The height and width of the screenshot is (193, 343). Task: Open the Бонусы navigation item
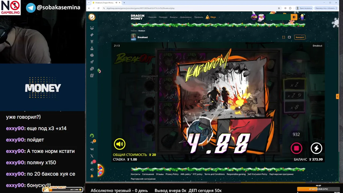tap(174, 17)
